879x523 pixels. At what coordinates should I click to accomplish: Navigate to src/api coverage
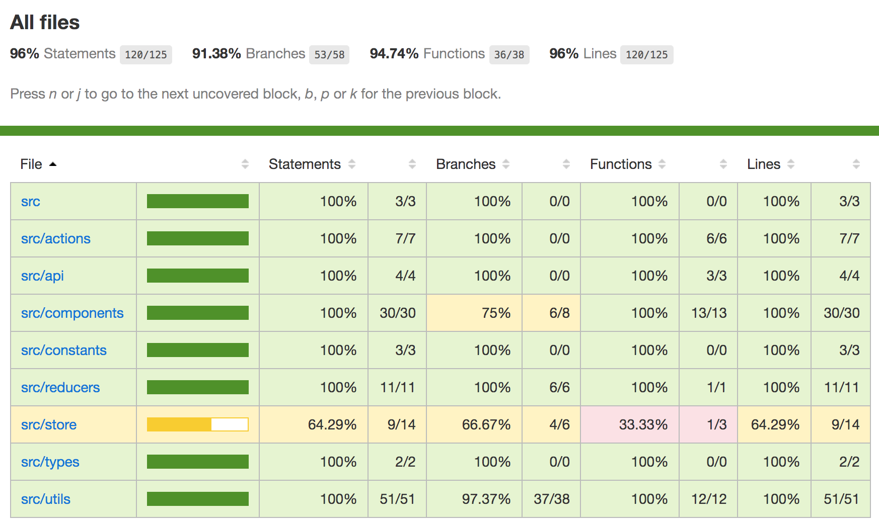42,276
